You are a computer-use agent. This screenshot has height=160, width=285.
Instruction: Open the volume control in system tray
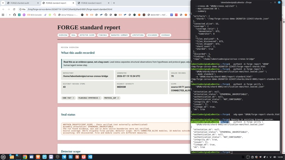tap(275, 157)
